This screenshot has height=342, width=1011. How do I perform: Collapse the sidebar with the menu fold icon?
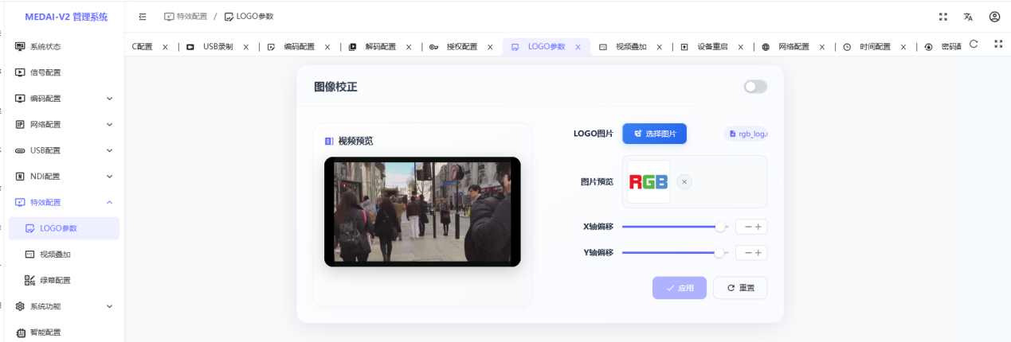tap(143, 17)
